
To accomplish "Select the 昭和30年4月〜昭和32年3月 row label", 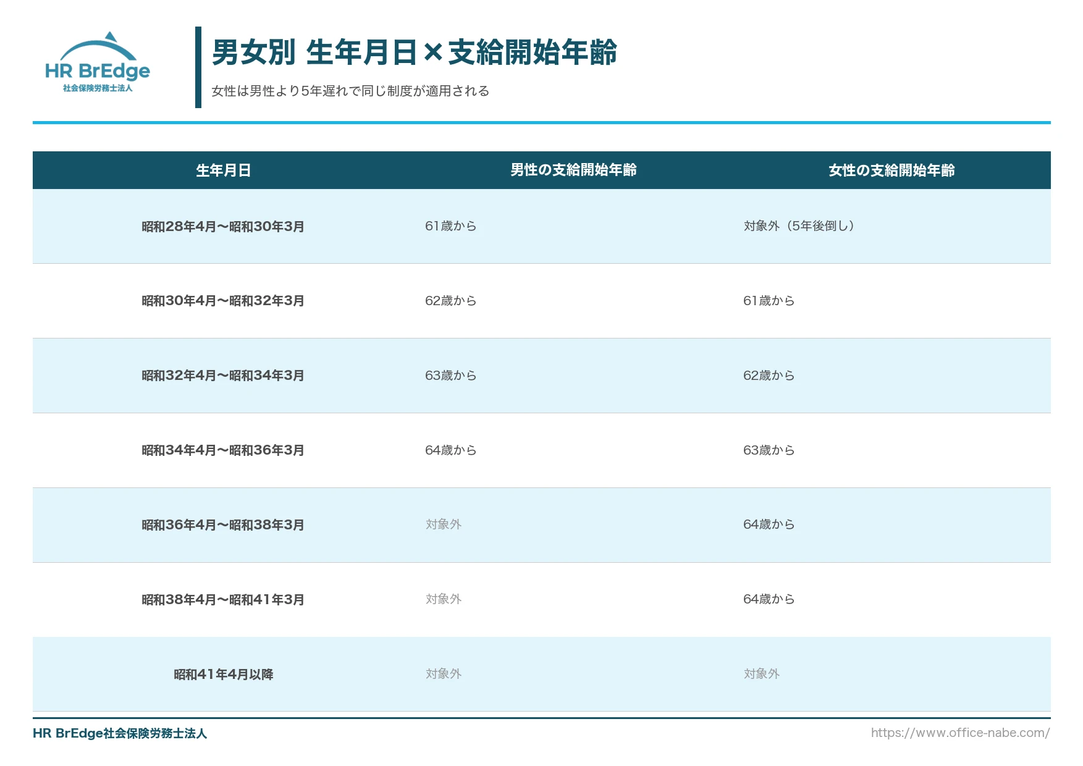I will tap(223, 301).
